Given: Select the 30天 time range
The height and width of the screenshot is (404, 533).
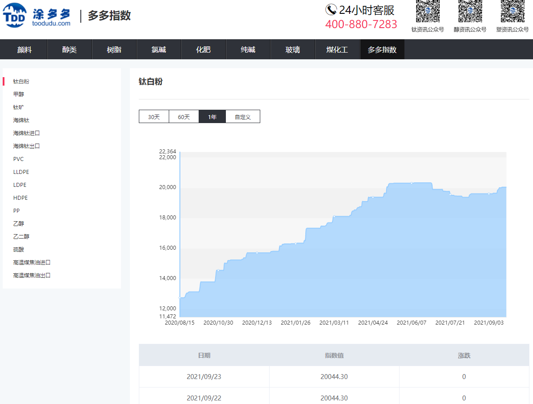Looking at the screenshot, I should pos(154,117).
